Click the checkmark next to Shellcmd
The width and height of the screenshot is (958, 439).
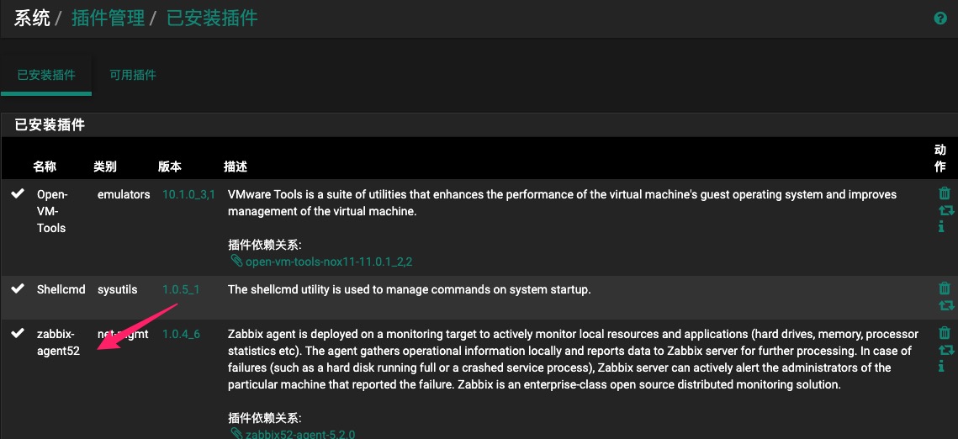point(17,289)
